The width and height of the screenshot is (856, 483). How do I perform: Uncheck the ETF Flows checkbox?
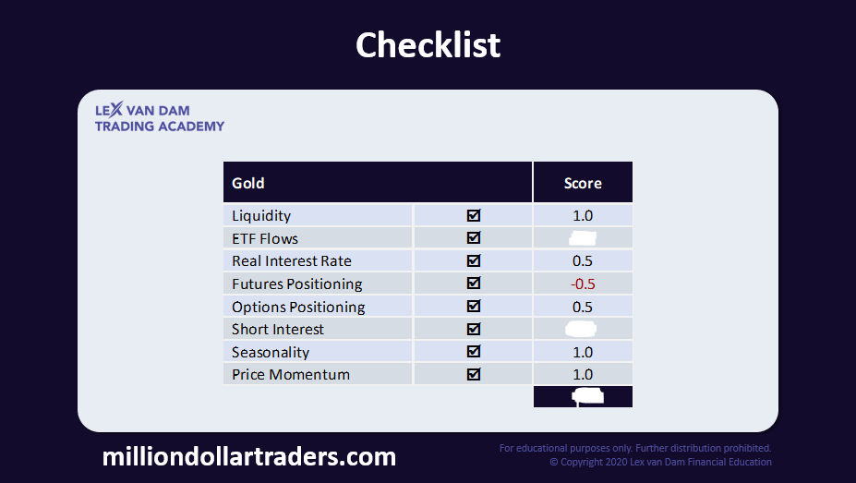474,238
